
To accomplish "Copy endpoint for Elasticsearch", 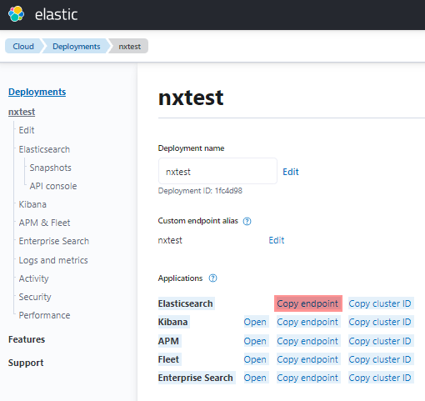I will pyautogui.click(x=308, y=303).
